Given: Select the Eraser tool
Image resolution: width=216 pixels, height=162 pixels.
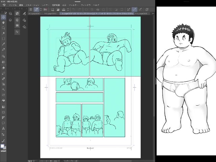Looking at the screenshot, I should [x=3, y=68].
